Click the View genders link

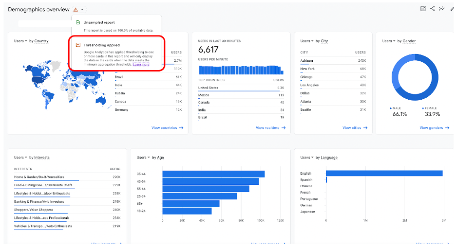point(431,128)
